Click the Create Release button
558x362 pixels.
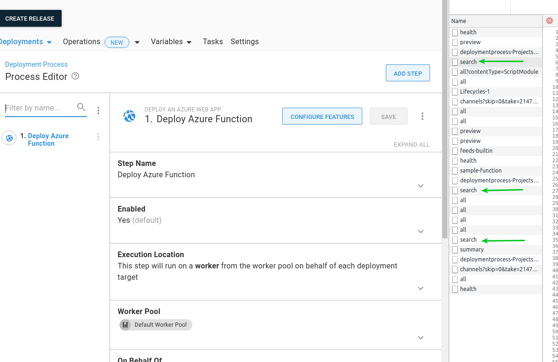(x=30, y=18)
